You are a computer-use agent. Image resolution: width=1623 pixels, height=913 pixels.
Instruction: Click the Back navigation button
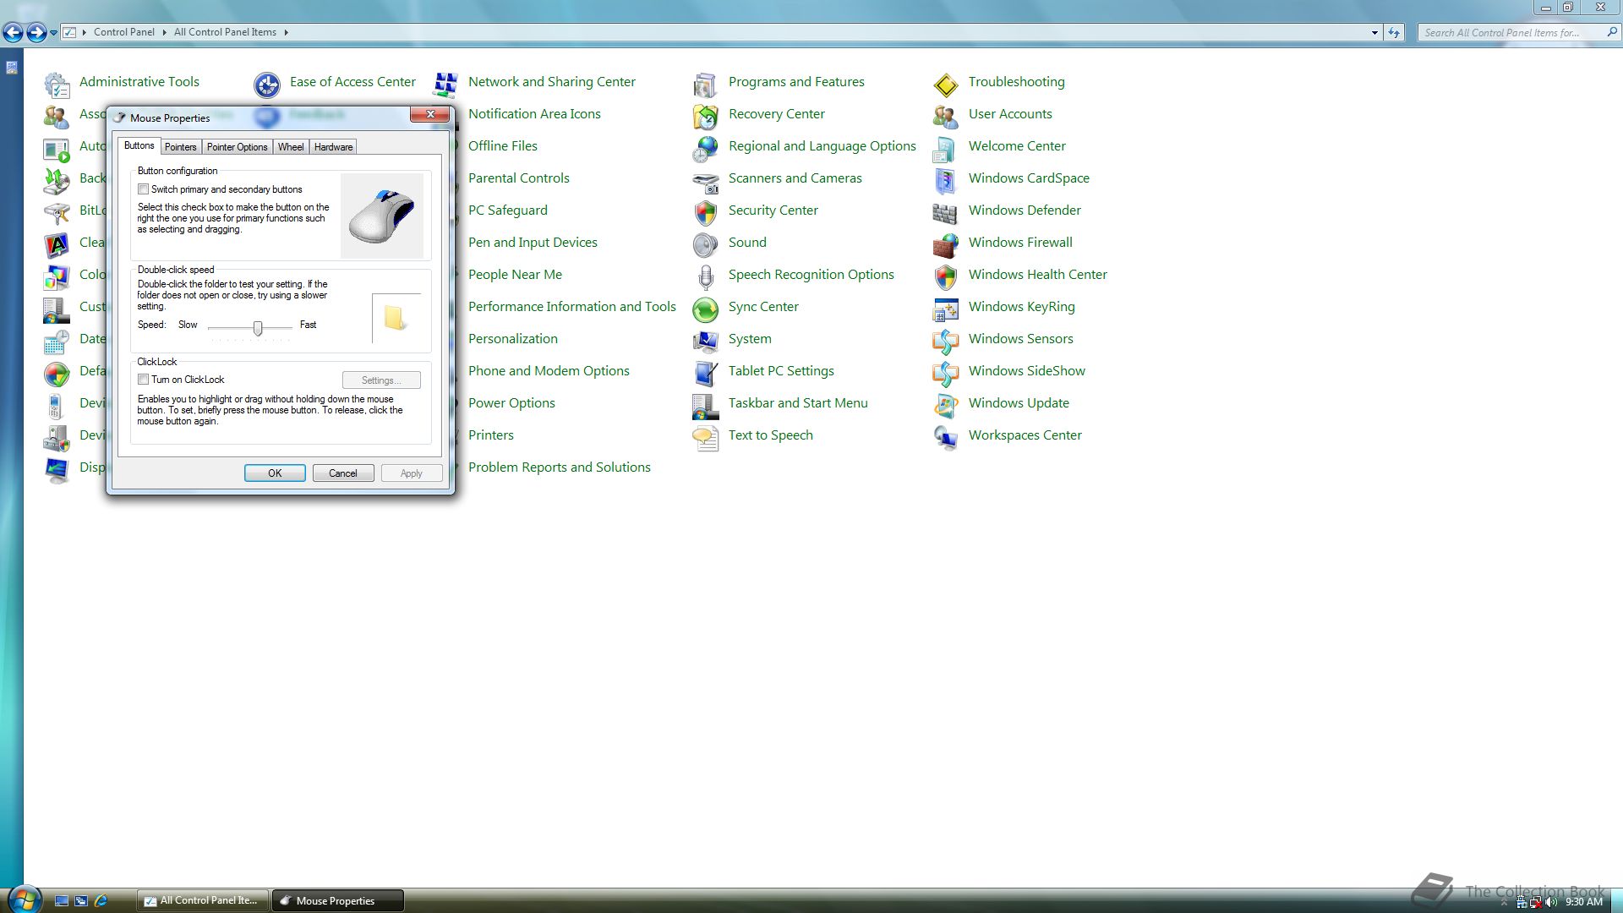point(13,33)
